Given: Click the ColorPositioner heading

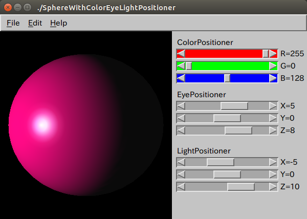Looking at the screenshot, I should point(205,42).
